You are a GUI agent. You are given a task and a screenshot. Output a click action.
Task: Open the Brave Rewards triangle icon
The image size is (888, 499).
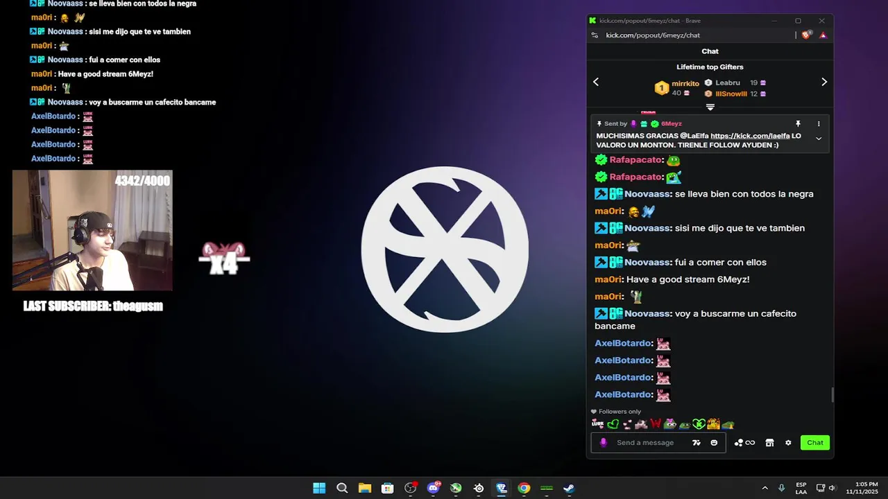823,35
